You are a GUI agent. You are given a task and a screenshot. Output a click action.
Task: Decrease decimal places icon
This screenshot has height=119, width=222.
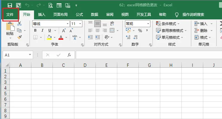(x=135, y=37)
